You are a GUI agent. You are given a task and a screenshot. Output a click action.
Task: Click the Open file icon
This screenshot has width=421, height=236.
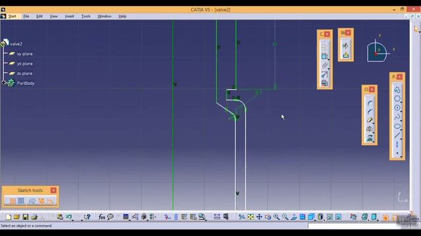click(x=16, y=217)
